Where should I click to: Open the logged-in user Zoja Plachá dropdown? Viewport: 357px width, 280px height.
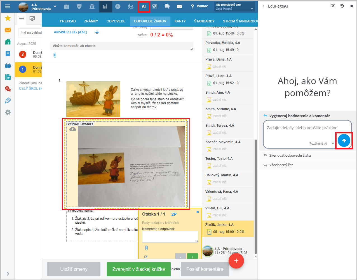click(x=235, y=7)
